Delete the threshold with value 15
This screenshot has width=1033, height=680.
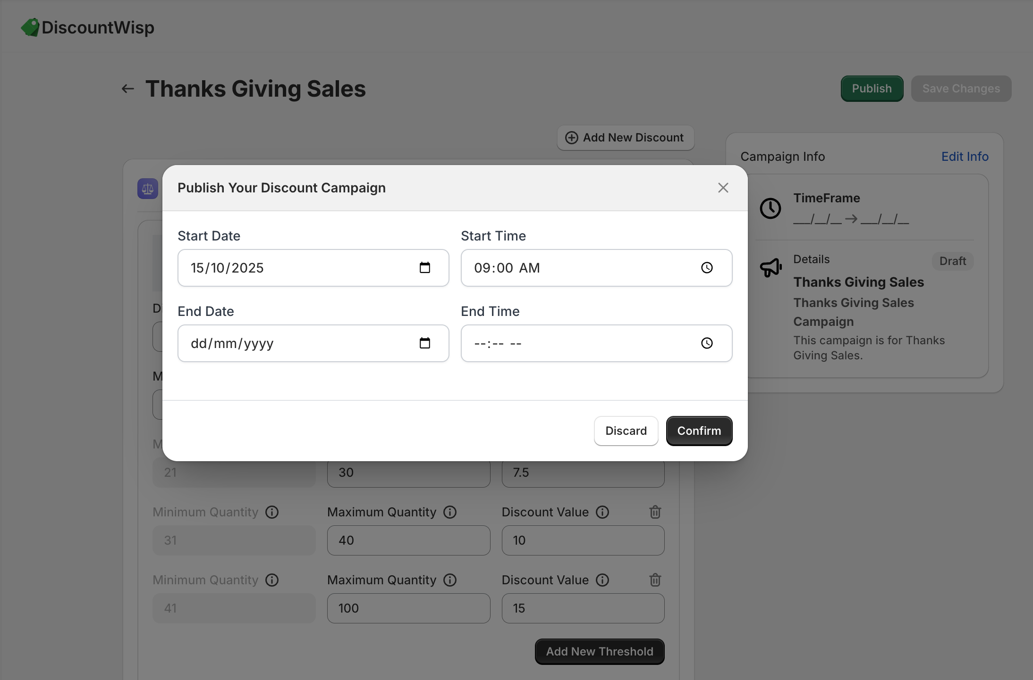pos(655,580)
